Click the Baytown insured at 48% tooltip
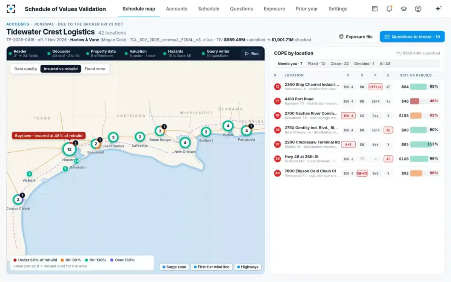Viewport: 451px width, 282px height. (x=48, y=135)
